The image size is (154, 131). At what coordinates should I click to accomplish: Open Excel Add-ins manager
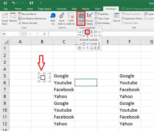coord(62,19)
